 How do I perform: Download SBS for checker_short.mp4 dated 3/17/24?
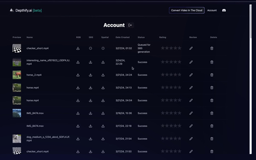pyautogui.click(x=90, y=151)
